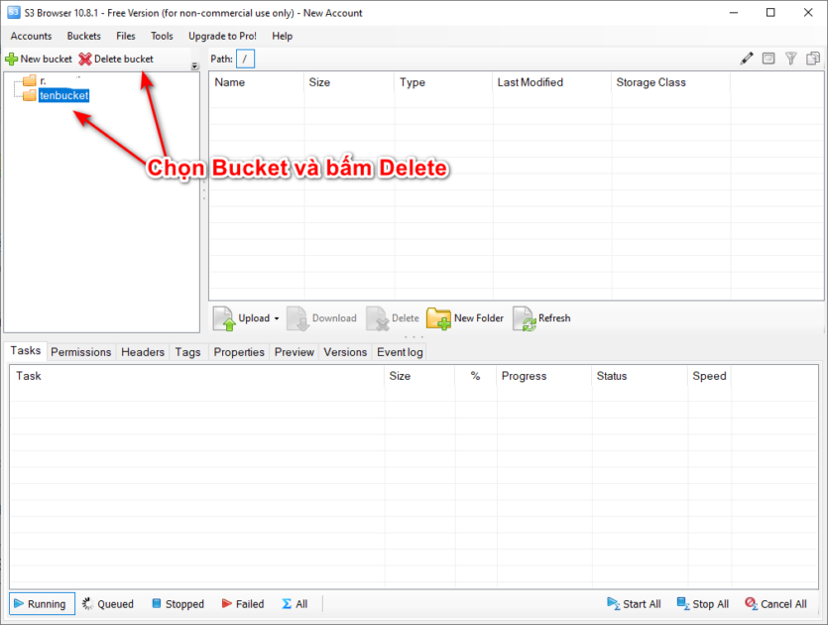The width and height of the screenshot is (828, 625).
Task: Toggle the Running tasks filter
Action: tap(42, 604)
